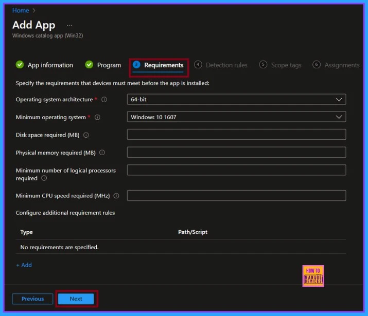Click the Type column header
The image size is (368, 316).
(27, 232)
